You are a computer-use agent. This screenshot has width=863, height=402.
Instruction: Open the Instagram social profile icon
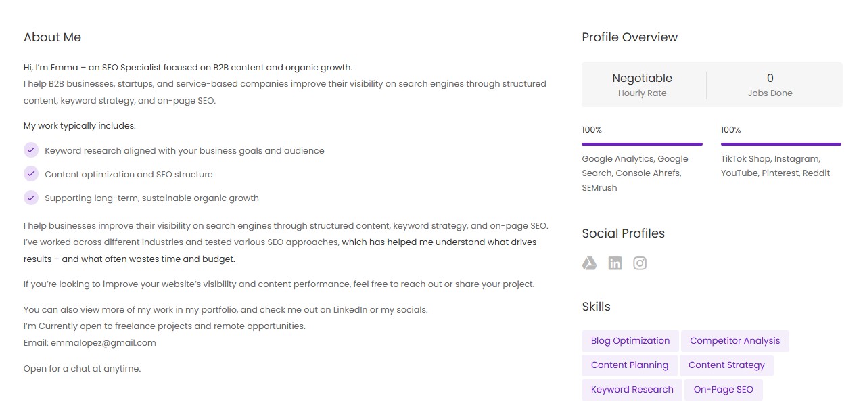[x=640, y=263]
